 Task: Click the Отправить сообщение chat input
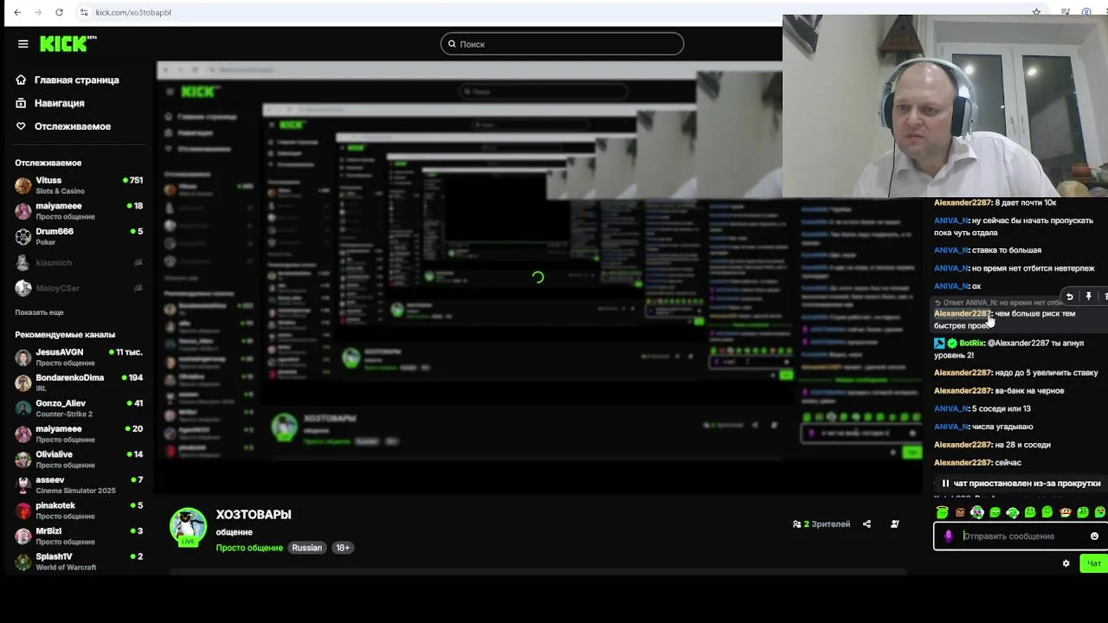tap(1021, 536)
